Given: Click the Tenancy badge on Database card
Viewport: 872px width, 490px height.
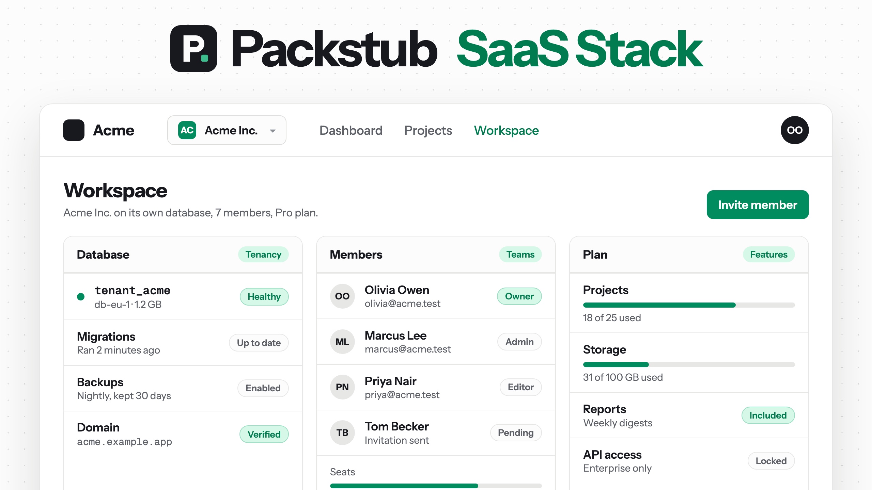Looking at the screenshot, I should 263,254.
